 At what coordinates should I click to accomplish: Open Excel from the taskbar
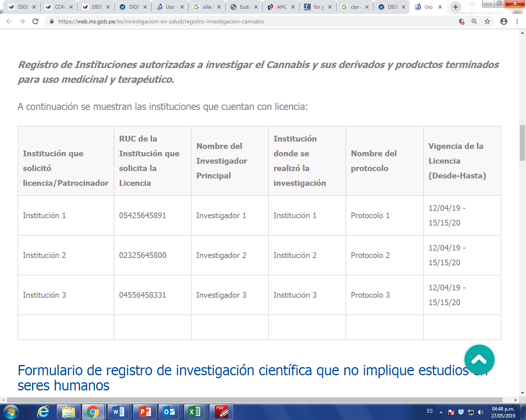[194, 412]
